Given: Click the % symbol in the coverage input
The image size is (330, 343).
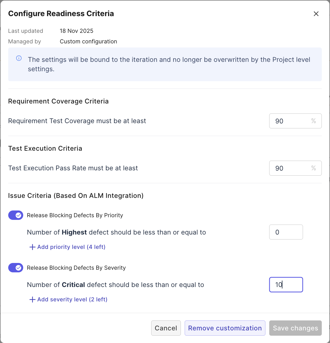Looking at the screenshot, I should point(313,121).
